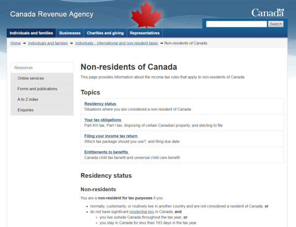The width and height of the screenshot is (296, 227).
Task: Click the residential ties link
Action: tap(142, 212)
